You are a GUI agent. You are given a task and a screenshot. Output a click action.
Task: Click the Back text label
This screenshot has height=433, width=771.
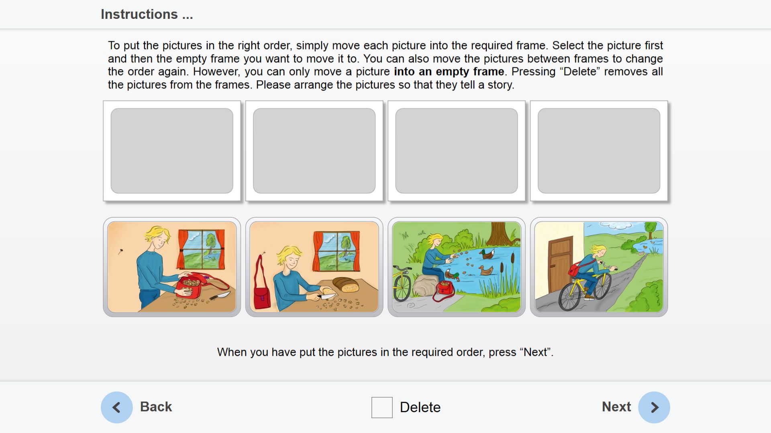point(156,407)
